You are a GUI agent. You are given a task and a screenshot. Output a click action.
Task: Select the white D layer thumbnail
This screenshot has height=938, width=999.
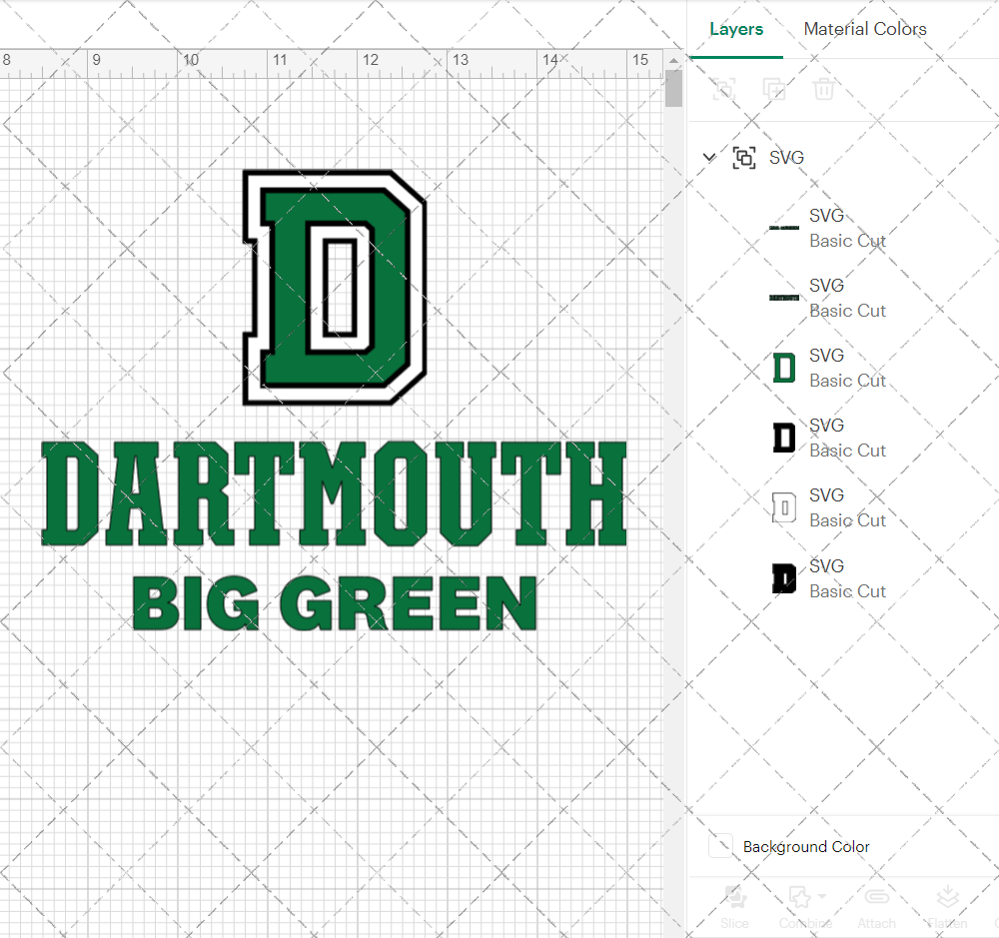pyautogui.click(x=783, y=507)
